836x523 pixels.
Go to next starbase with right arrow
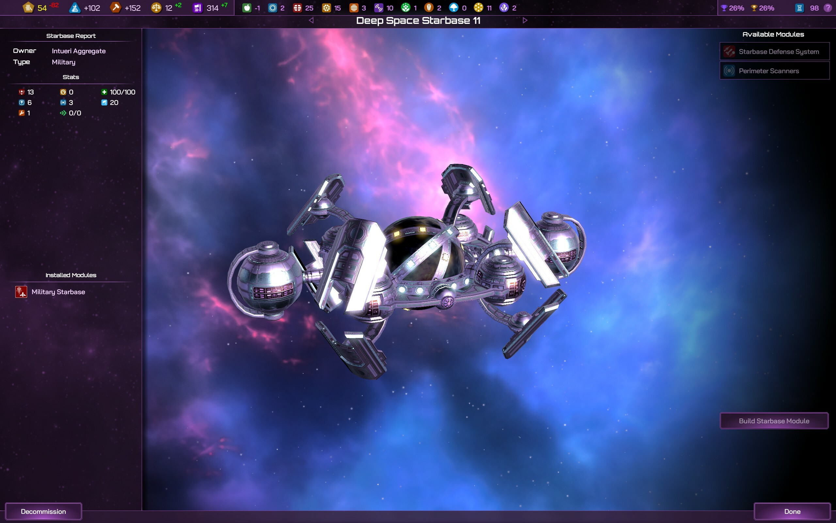[x=525, y=20]
